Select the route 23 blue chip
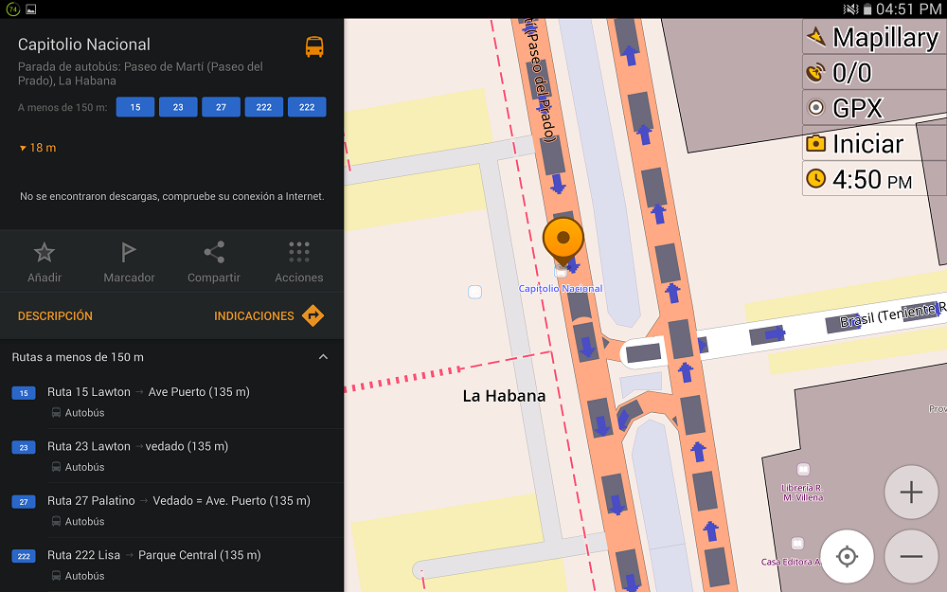Image resolution: width=947 pixels, height=592 pixels. [178, 107]
